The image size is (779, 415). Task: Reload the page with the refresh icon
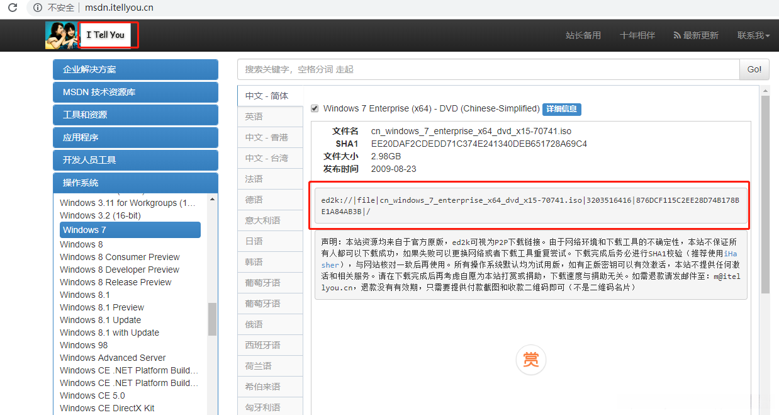12,8
